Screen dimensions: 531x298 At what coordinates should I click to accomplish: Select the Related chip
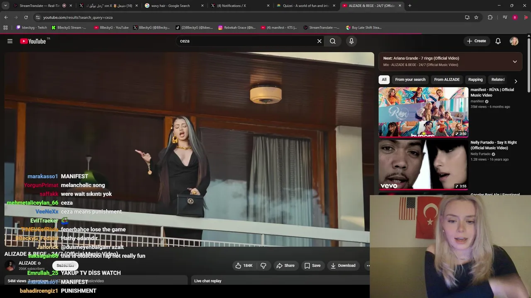(498, 79)
